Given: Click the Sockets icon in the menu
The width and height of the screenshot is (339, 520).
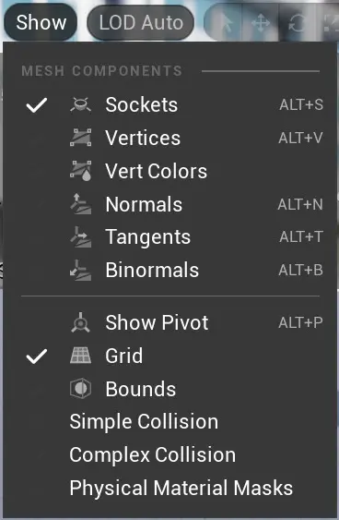Looking at the screenshot, I should (80, 104).
